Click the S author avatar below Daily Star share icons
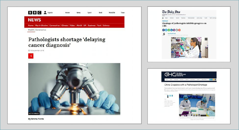 click(x=164, y=34)
